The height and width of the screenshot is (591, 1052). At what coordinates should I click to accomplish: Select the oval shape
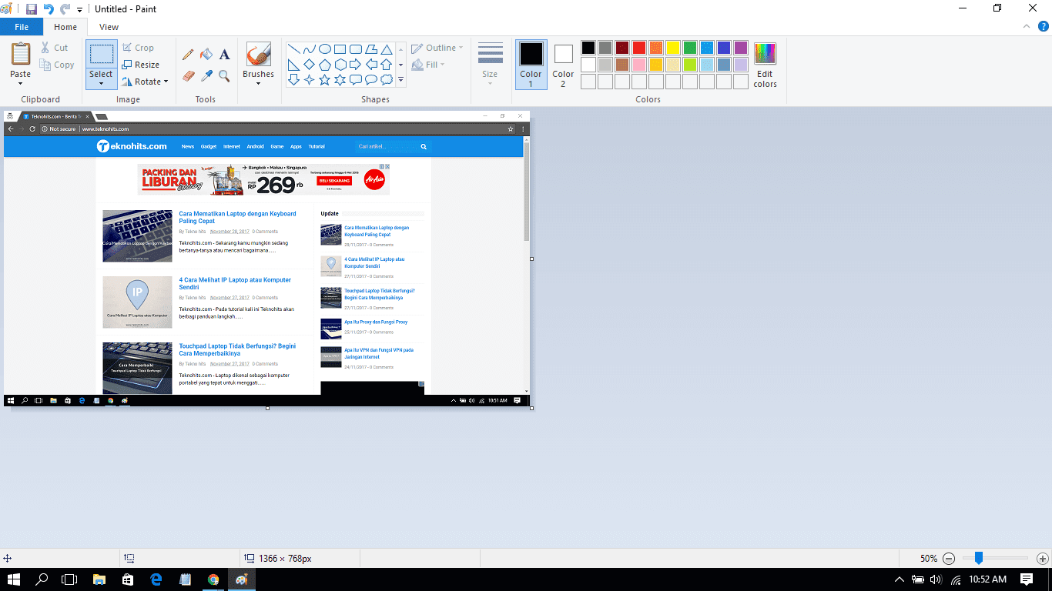click(x=324, y=48)
